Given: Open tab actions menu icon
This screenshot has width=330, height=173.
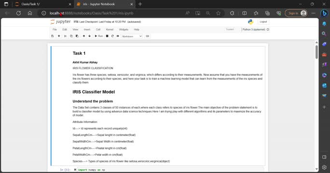Looking at the screenshot, I should (x=6, y=4).
